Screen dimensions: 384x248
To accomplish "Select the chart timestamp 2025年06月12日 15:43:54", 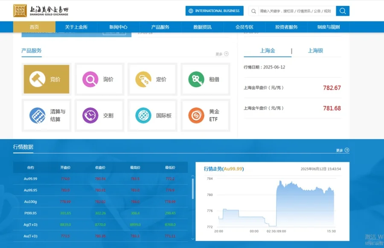I will tap(320, 169).
